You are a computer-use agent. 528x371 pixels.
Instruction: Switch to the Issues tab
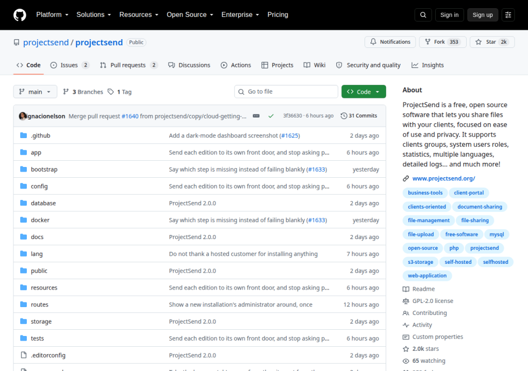[x=70, y=65]
